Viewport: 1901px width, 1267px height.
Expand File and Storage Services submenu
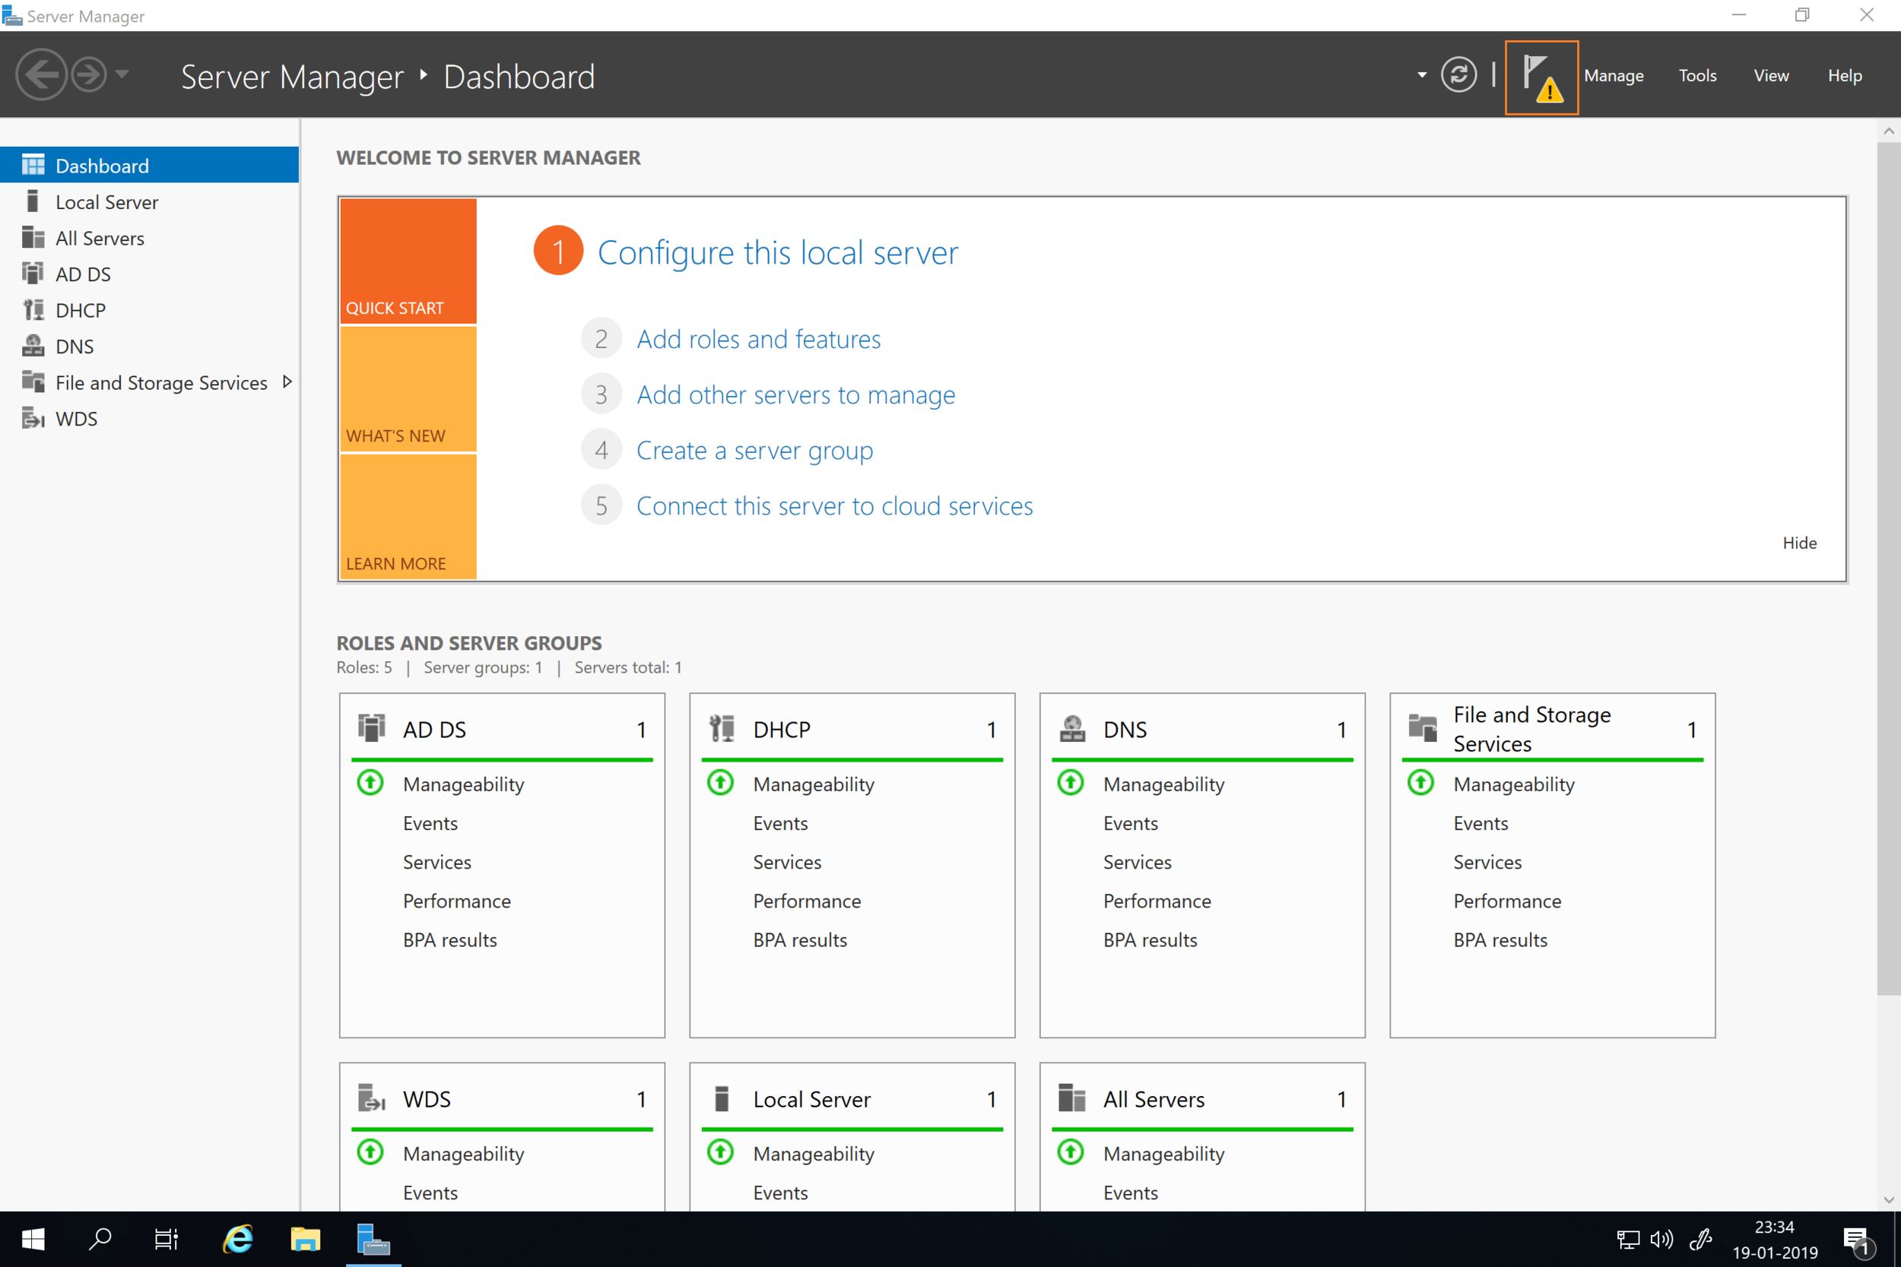287,382
